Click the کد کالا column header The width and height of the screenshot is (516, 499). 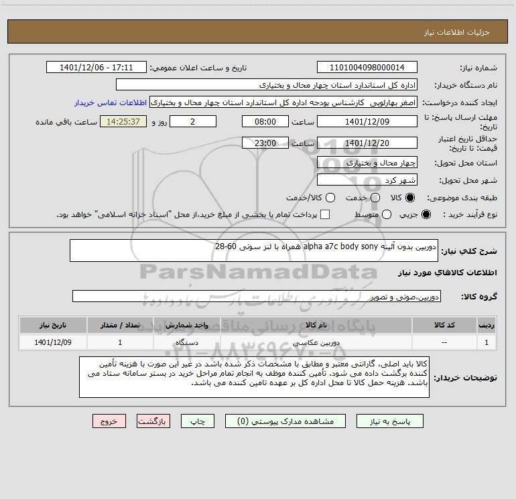coord(444,325)
